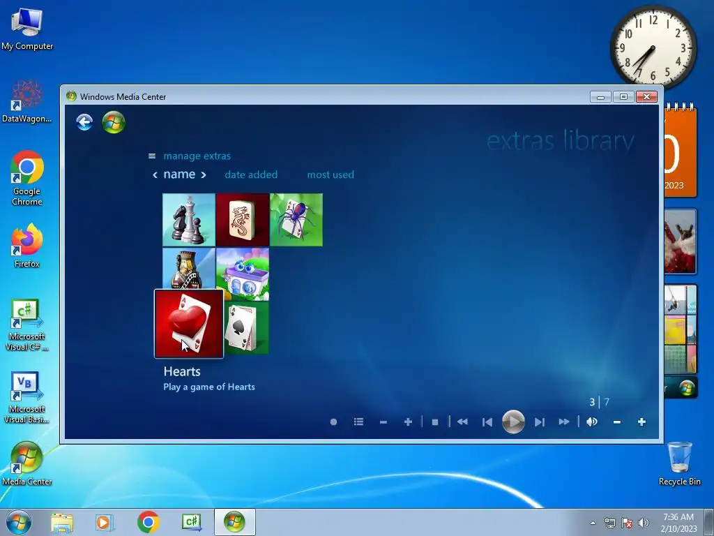Click the slideshow photo gadget
Screen dimensions: 714x536
tap(681, 241)
